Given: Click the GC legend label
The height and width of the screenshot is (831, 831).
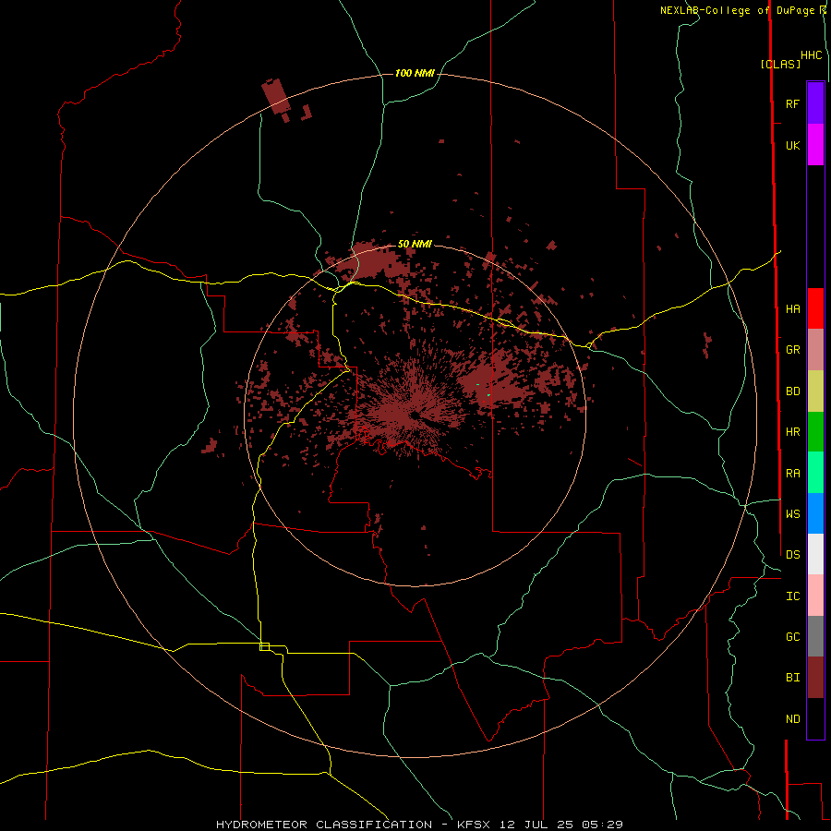Looking at the screenshot, I should (x=793, y=636).
